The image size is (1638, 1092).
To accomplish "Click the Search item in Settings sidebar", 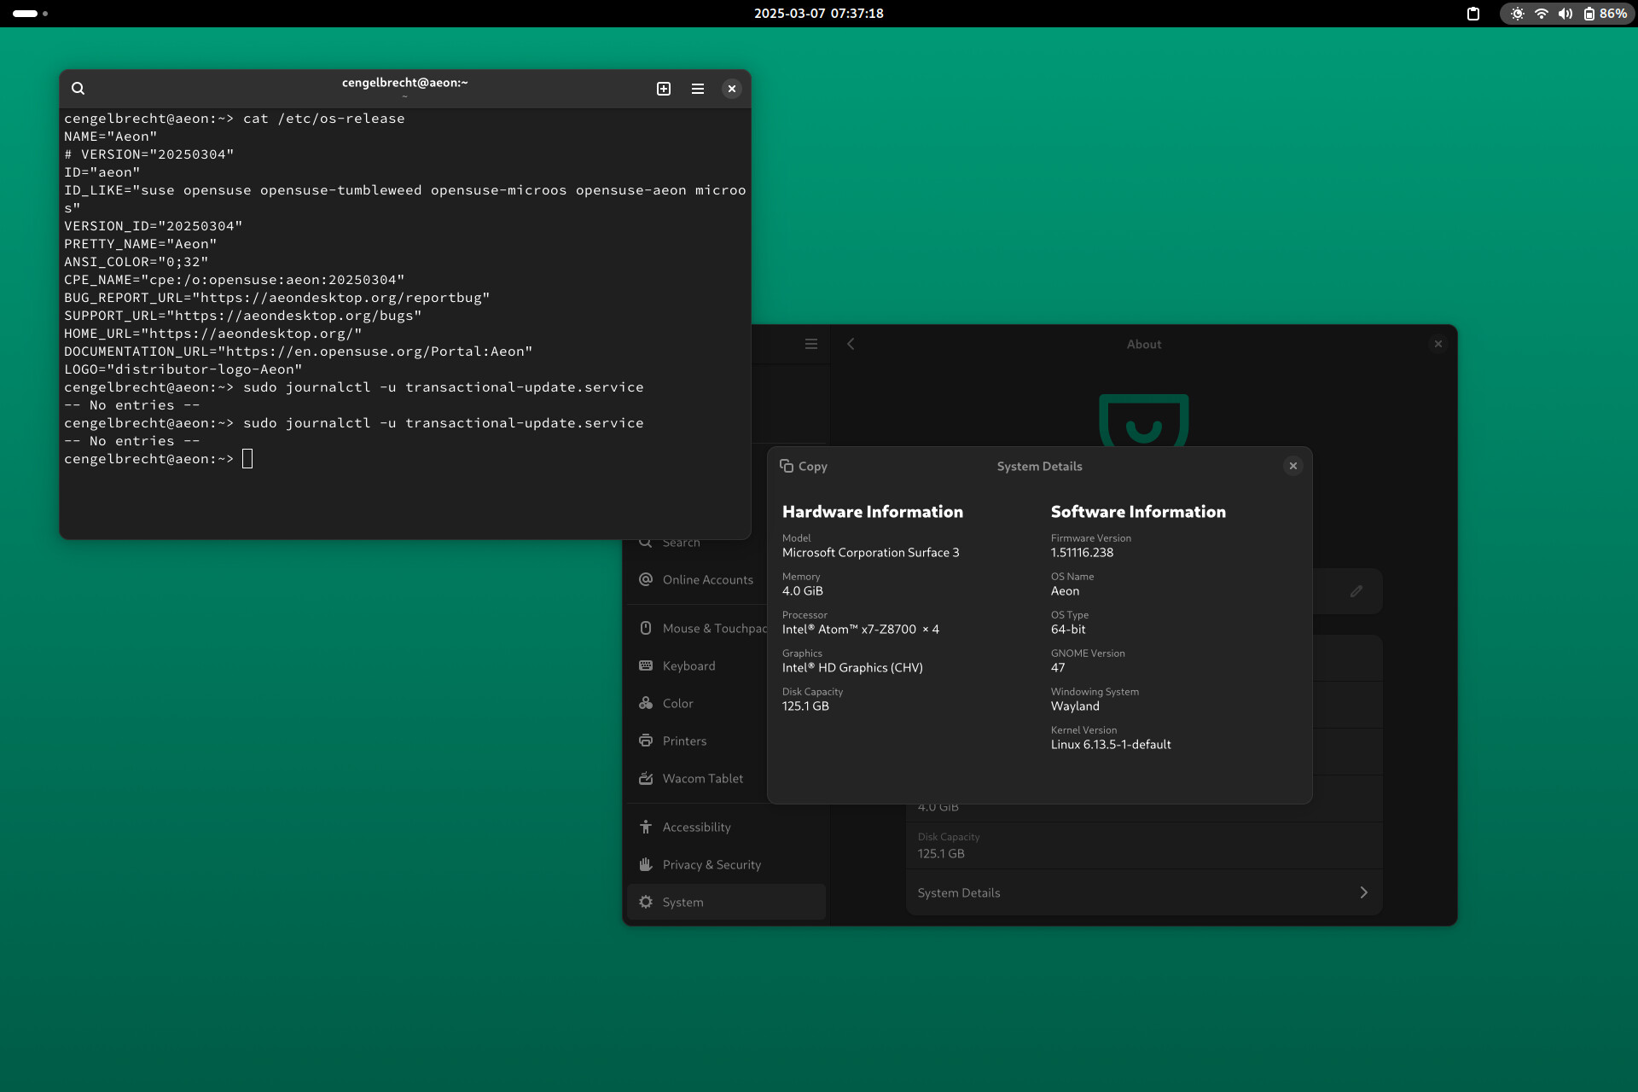I will (x=698, y=543).
